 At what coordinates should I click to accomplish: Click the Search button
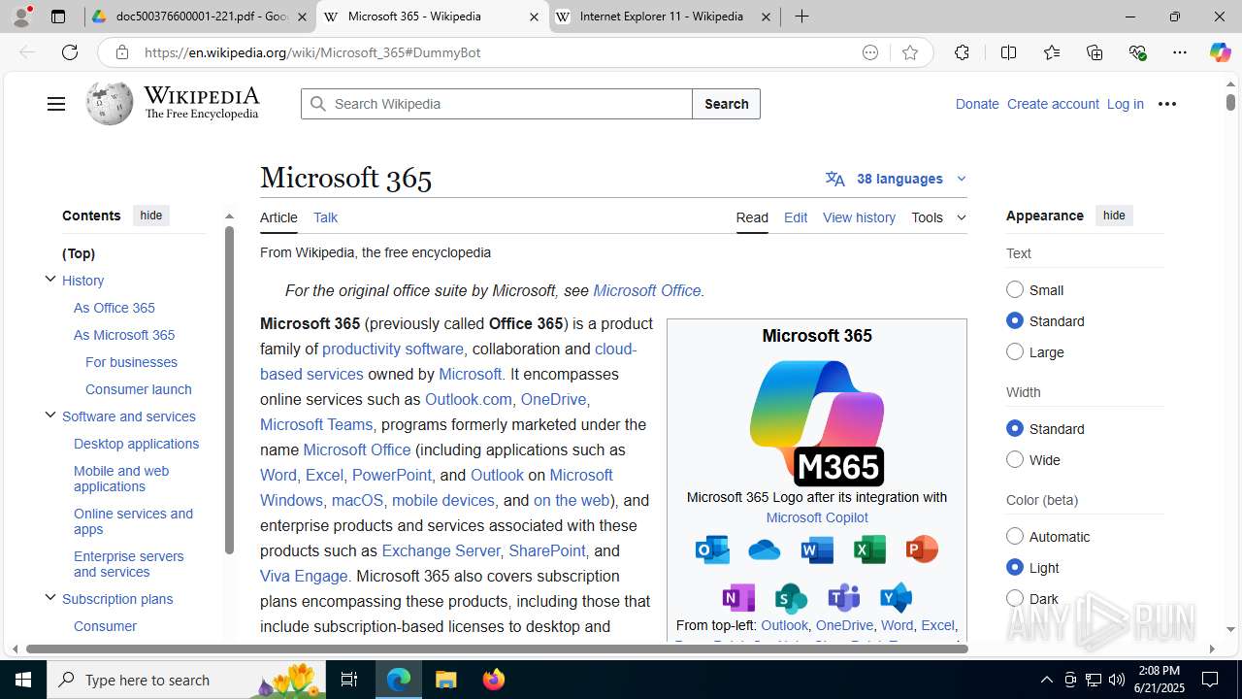tap(726, 104)
